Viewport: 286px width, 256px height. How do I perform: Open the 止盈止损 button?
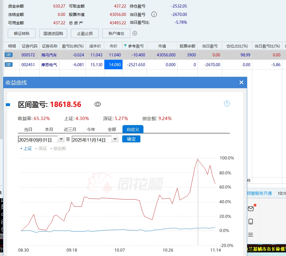pos(85,34)
